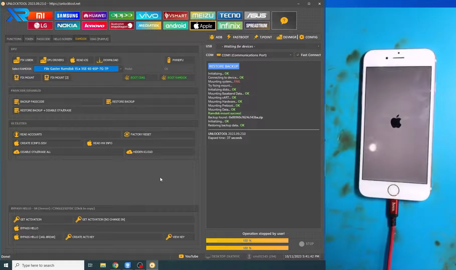Open the ASUS brand section
Screen dimensions: 456x270
point(257,16)
